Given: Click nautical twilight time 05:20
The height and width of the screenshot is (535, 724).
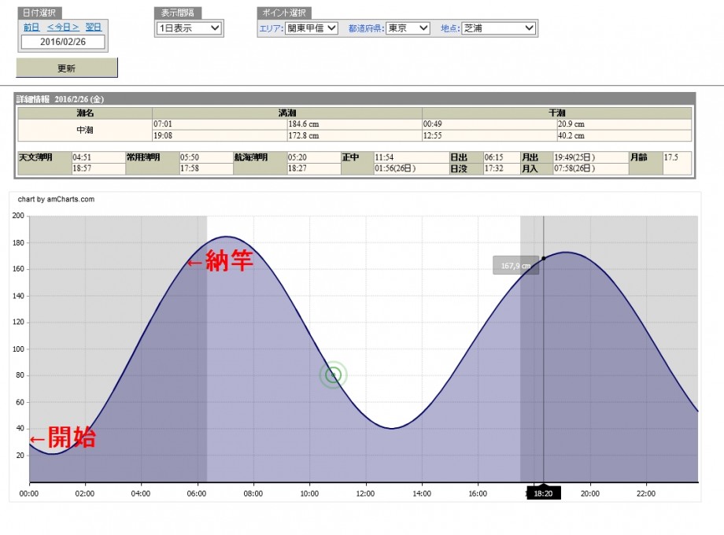Looking at the screenshot, I should (x=314, y=157).
